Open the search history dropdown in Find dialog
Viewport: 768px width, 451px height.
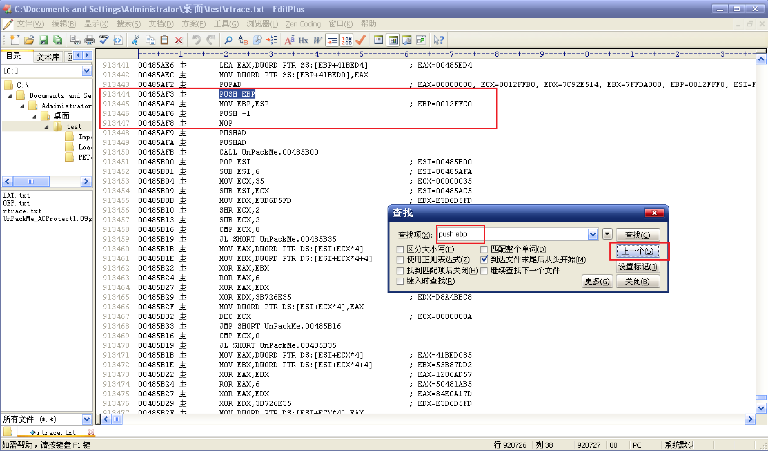[593, 234]
